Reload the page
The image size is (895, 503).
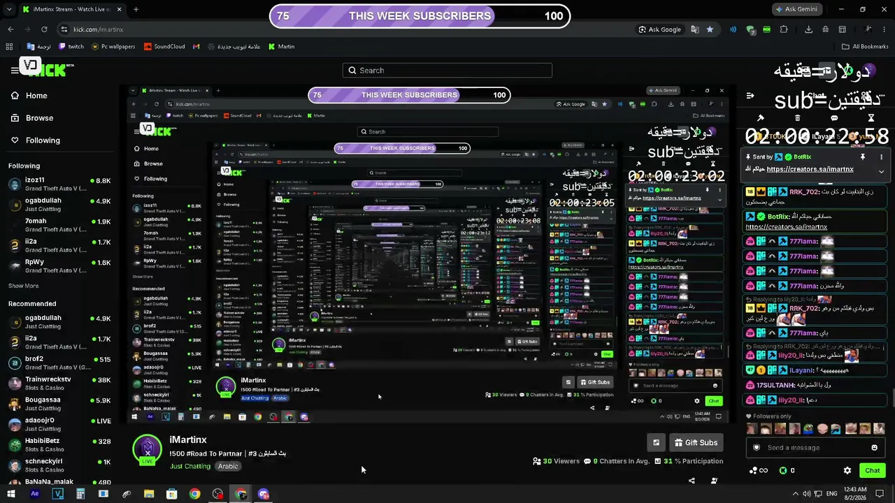pos(44,29)
